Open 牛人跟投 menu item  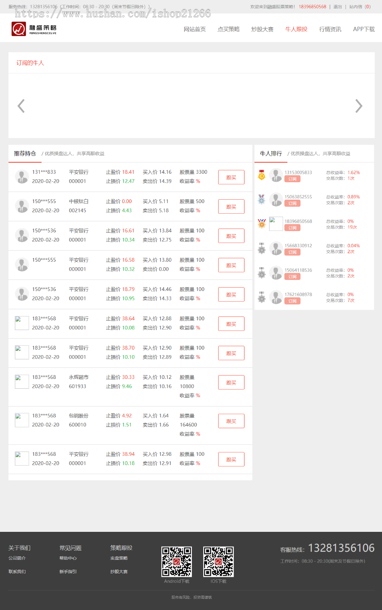tap(296, 29)
